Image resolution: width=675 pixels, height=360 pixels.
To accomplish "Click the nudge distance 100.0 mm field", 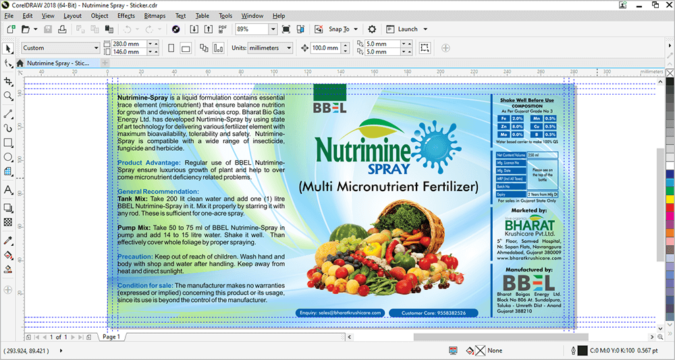I will click(x=325, y=48).
